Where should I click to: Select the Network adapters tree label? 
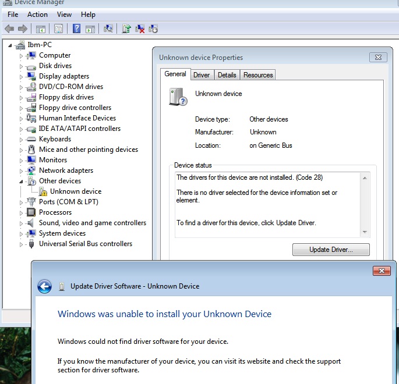point(66,170)
